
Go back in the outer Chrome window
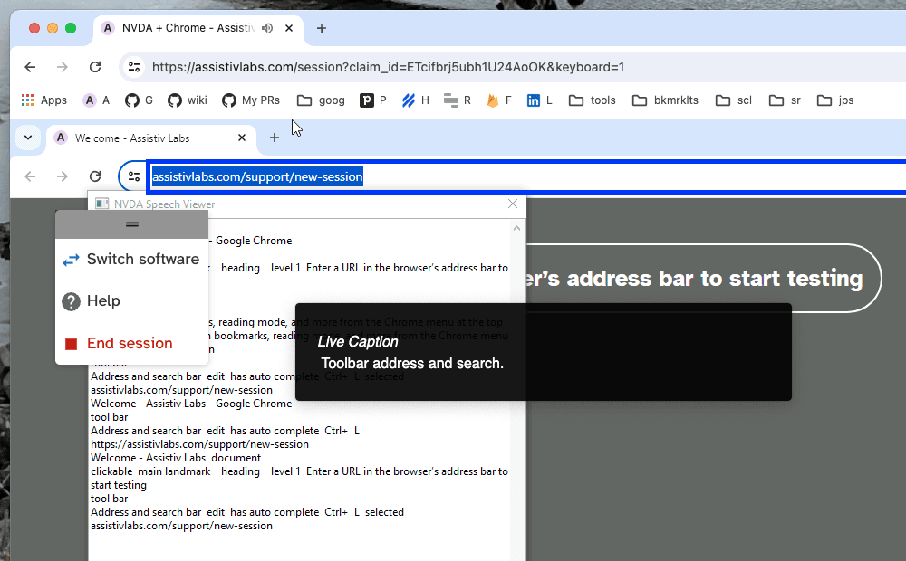tap(30, 67)
